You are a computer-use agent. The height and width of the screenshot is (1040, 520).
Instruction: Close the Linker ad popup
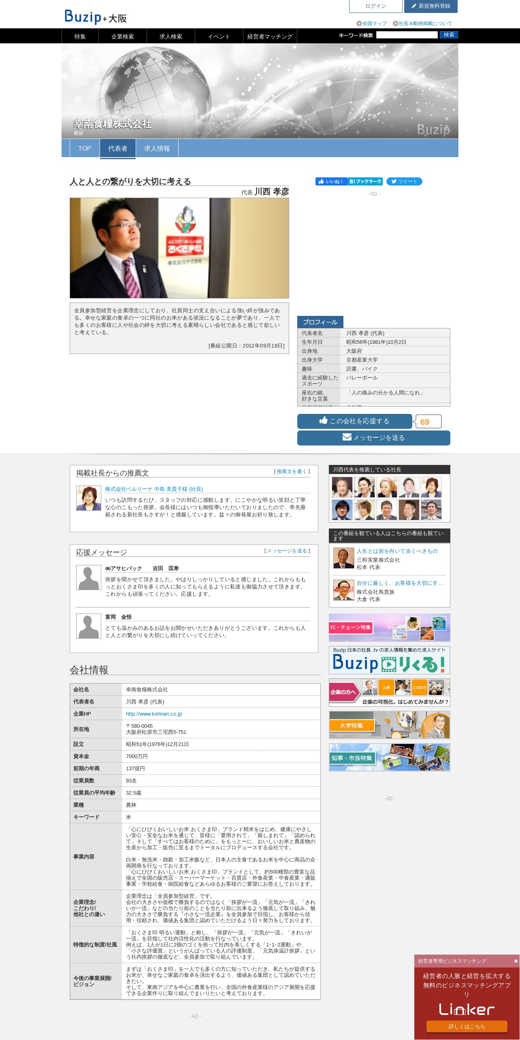click(x=516, y=961)
